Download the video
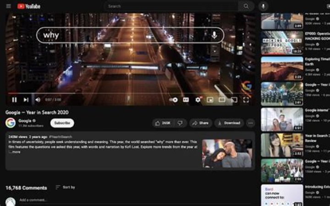The height and width of the screenshot is (206, 330). (x=229, y=123)
